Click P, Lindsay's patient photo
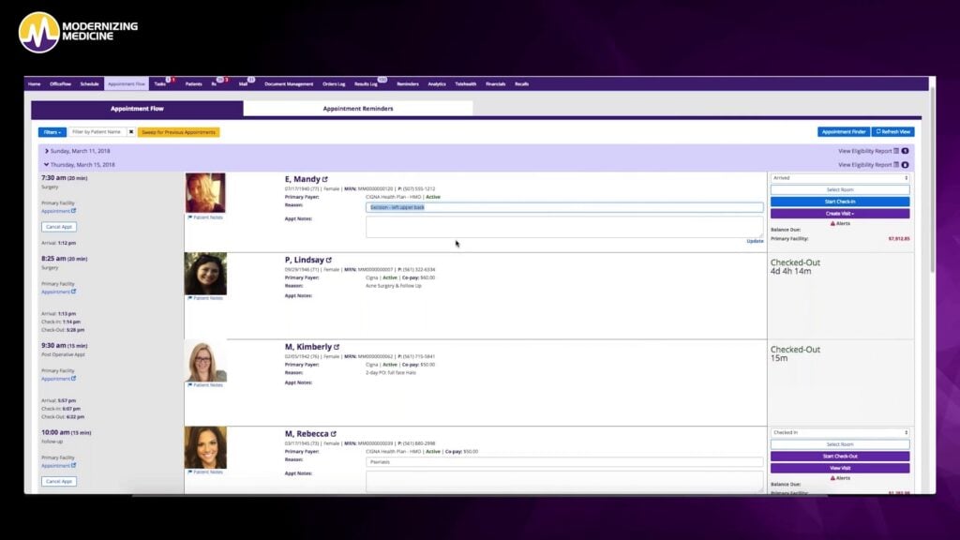Screen dimensions: 960x540 pyautogui.click(x=205, y=274)
